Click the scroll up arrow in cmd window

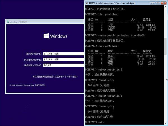point(165,6)
